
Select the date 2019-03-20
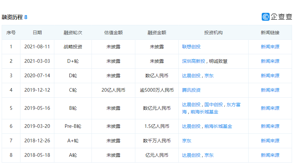pos(37,127)
